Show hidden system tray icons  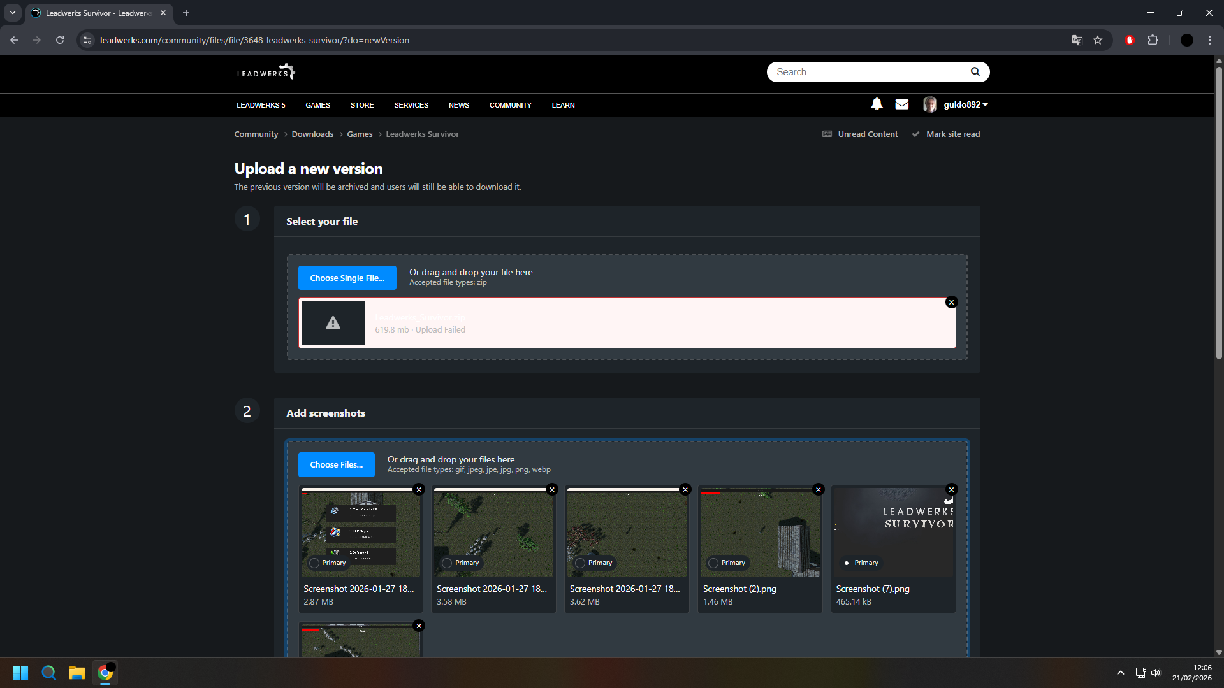1120,673
